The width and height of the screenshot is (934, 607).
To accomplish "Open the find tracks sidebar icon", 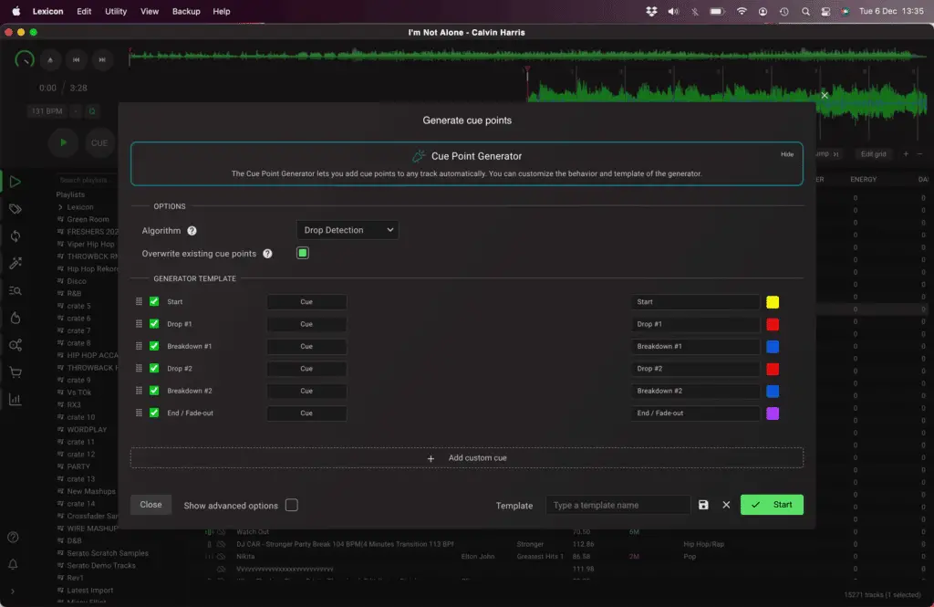I will 16,290.
